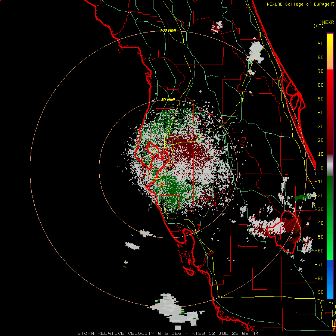Viewport: 336px width, 336px height.
Task: Click the 40 value on the velocity scale
Action: click(x=321, y=113)
